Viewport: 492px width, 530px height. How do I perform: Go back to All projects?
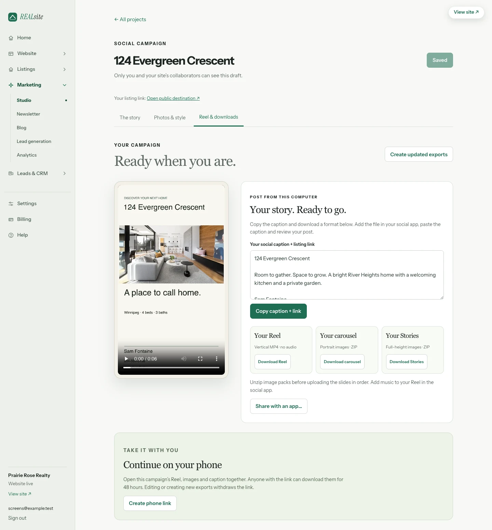click(130, 19)
